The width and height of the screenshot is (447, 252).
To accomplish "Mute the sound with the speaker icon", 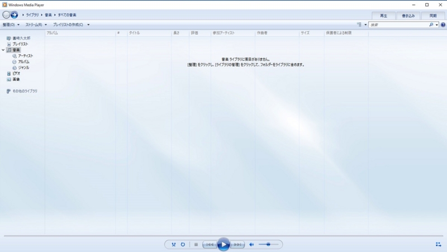I will pyautogui.click(x=251, y=244).
